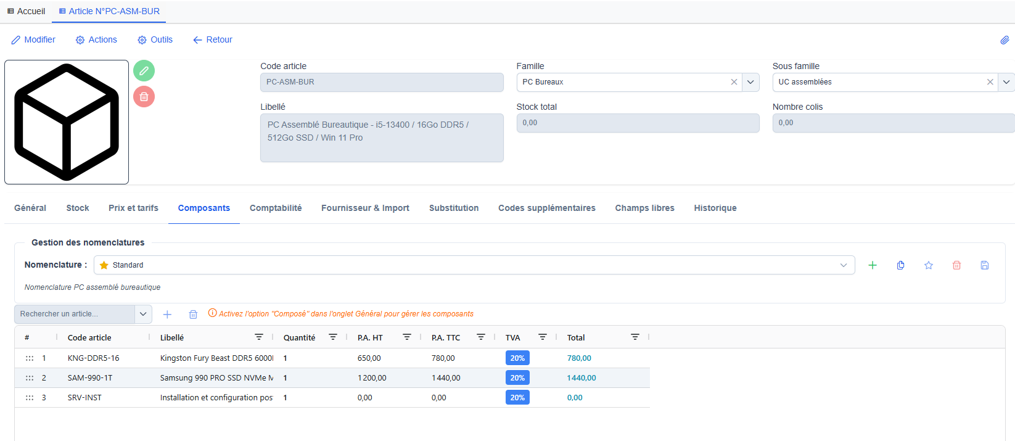Image resolution: width=1015 pixels, height=441 pixels.
Task: Click the Modifier button
Action: 33,39
